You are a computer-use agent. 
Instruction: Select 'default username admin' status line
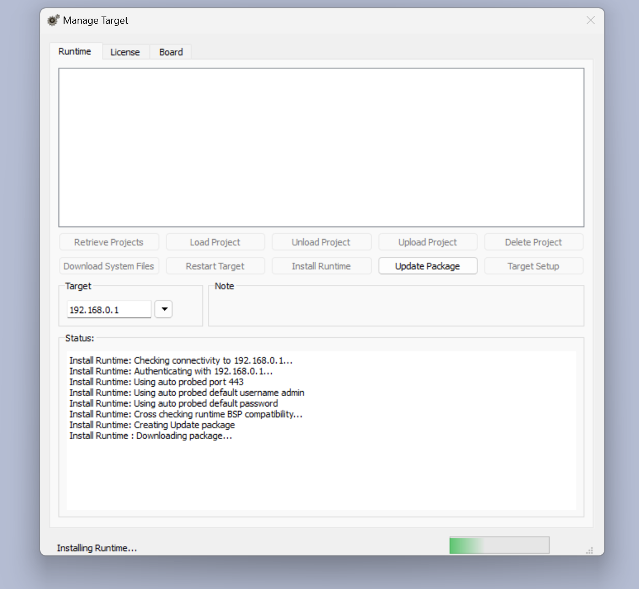click(x=187, y=393)
